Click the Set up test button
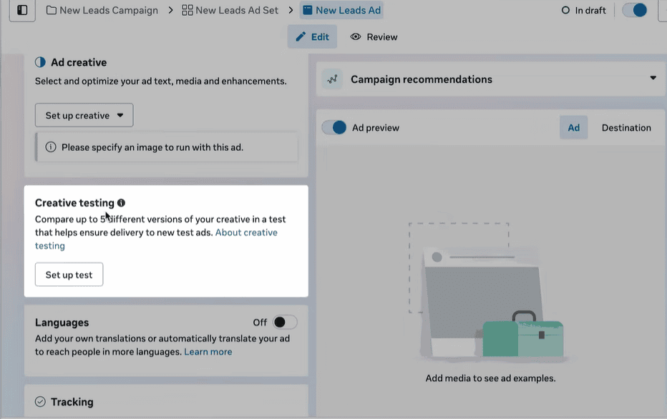The image size is (667, 419). tap(69, 275)
